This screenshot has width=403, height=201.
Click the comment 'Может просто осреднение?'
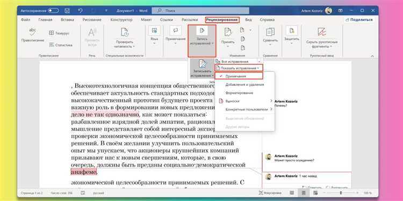point(294,160)
